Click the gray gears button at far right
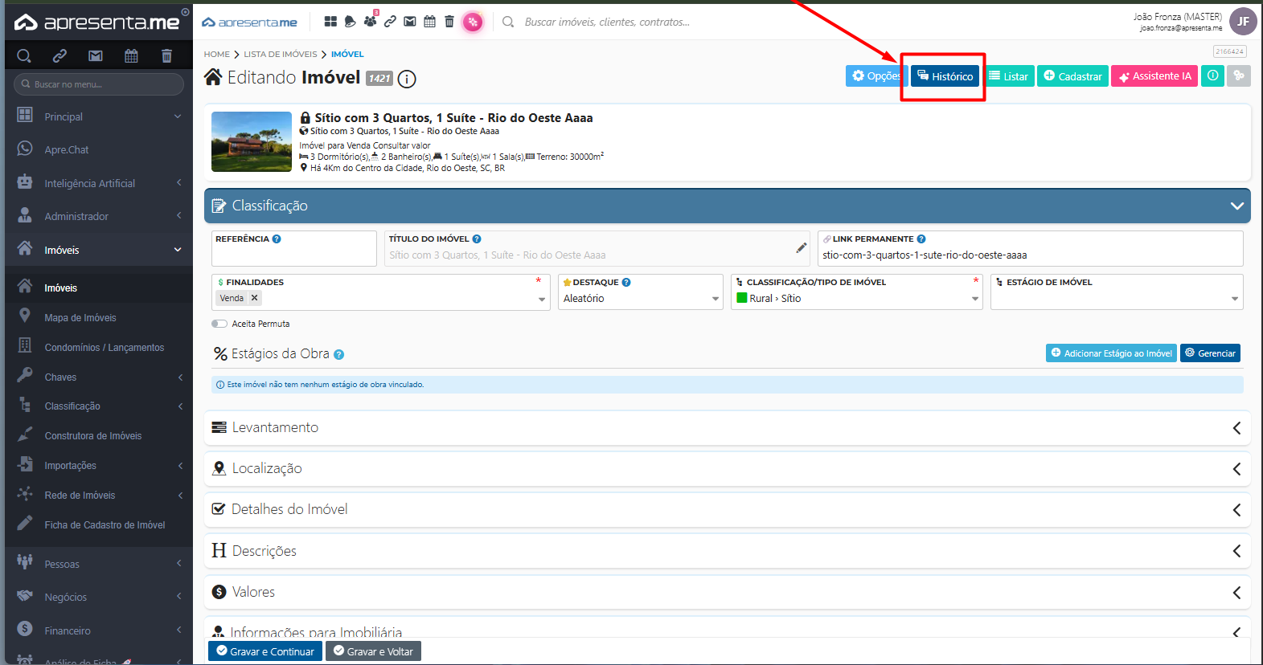The image size is (1263, 665). pos(1239,75)
